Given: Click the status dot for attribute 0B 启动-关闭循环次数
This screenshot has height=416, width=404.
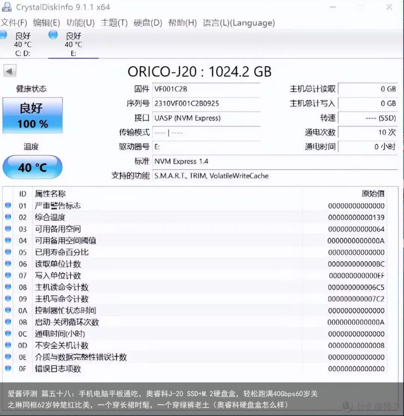Looking at the screenshot, I should (x=8, y=322).
